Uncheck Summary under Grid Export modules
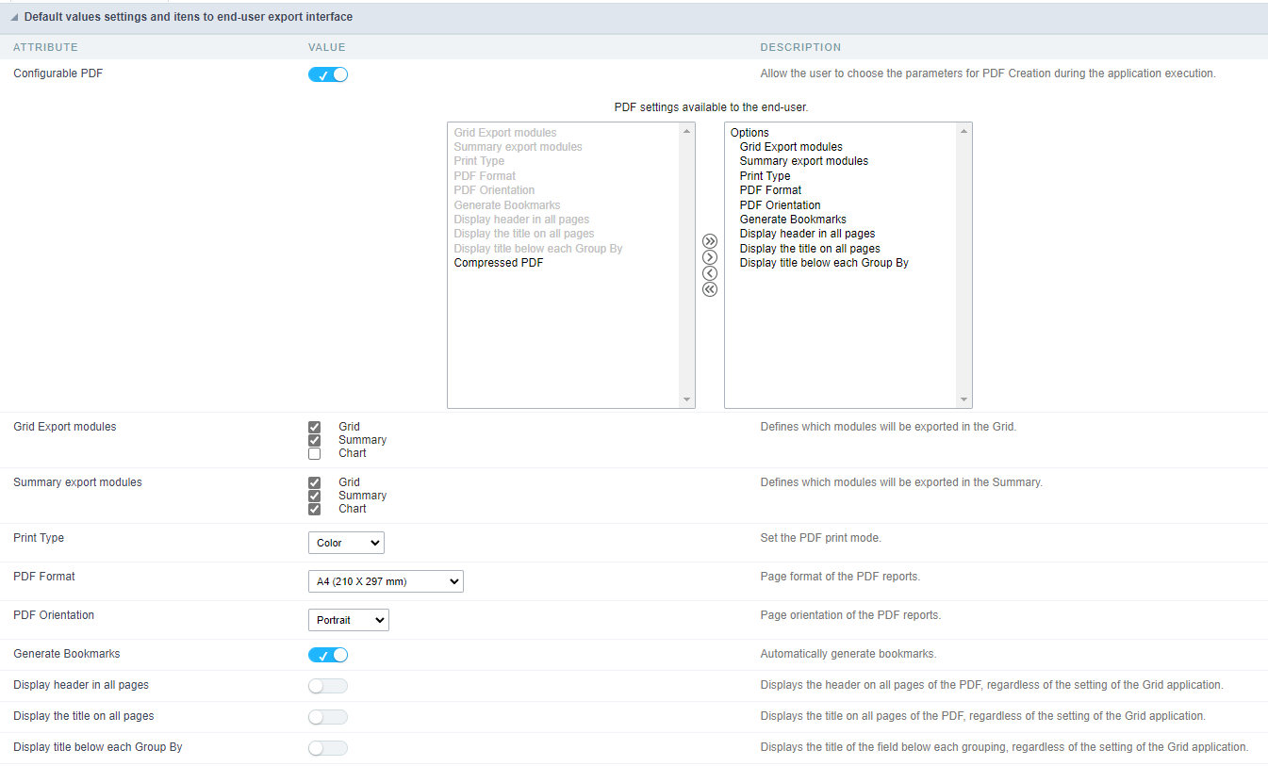 point(315,440)
